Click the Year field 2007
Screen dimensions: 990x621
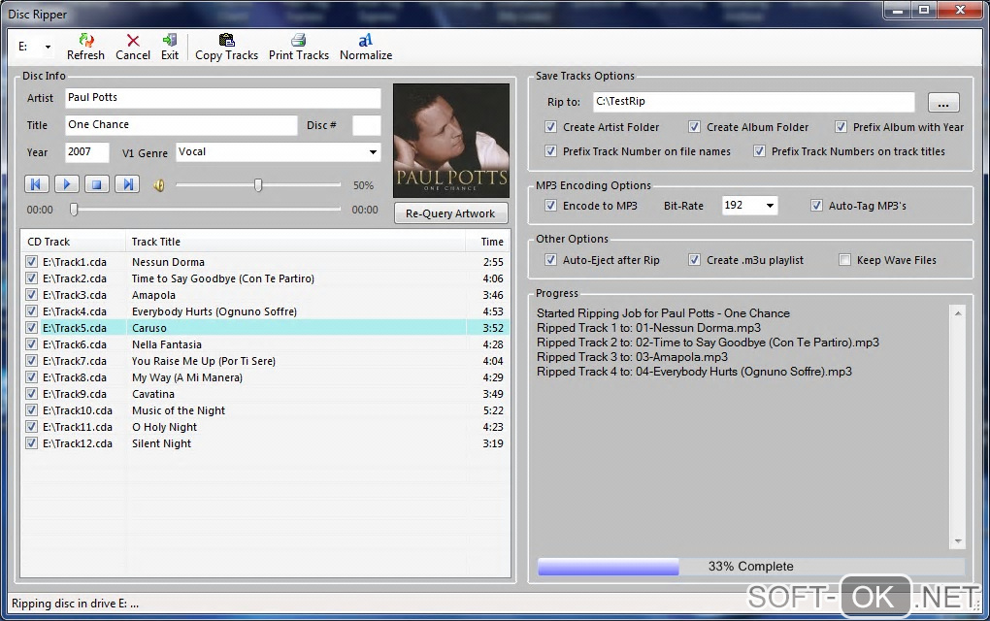pyautogui.click(x=87, y=152)
